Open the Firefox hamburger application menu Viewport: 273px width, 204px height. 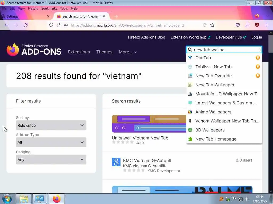267,25
